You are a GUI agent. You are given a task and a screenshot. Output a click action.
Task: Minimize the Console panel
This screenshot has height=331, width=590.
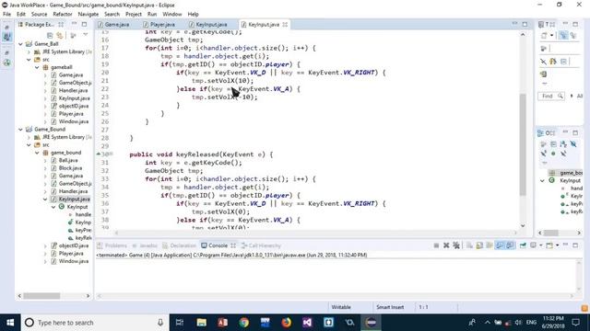(565, 245)
